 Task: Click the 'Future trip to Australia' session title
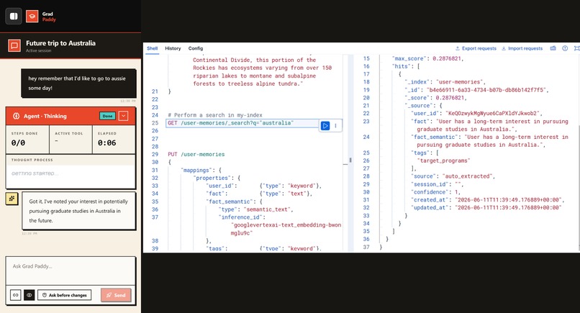click(60, 43)
